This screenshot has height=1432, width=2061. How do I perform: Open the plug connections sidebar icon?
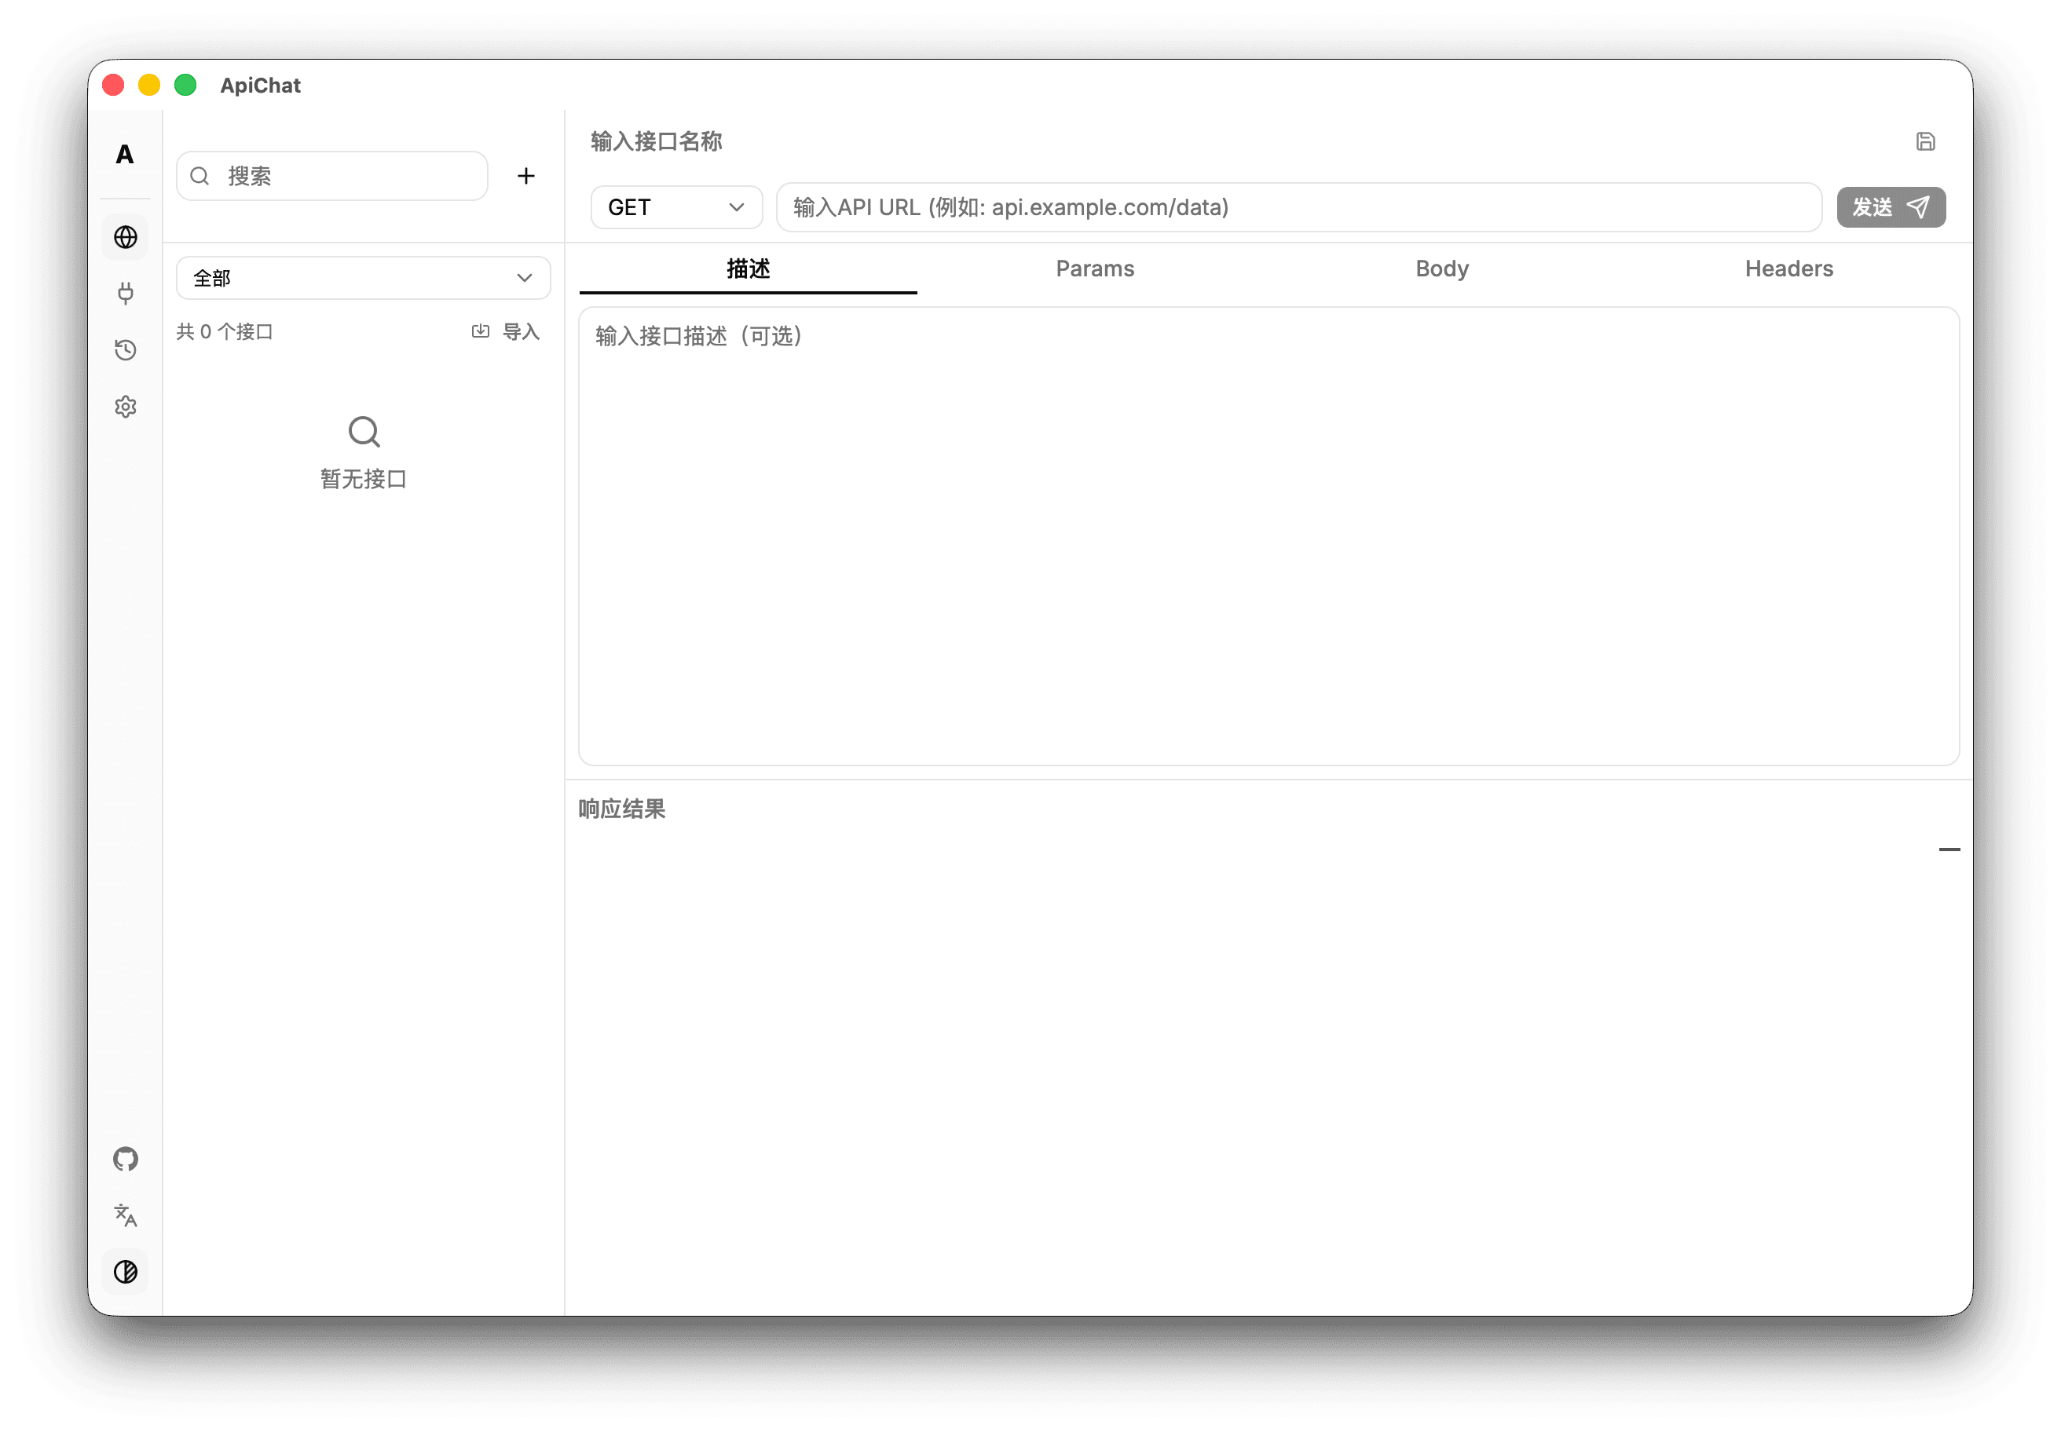(x=126, y=294)
